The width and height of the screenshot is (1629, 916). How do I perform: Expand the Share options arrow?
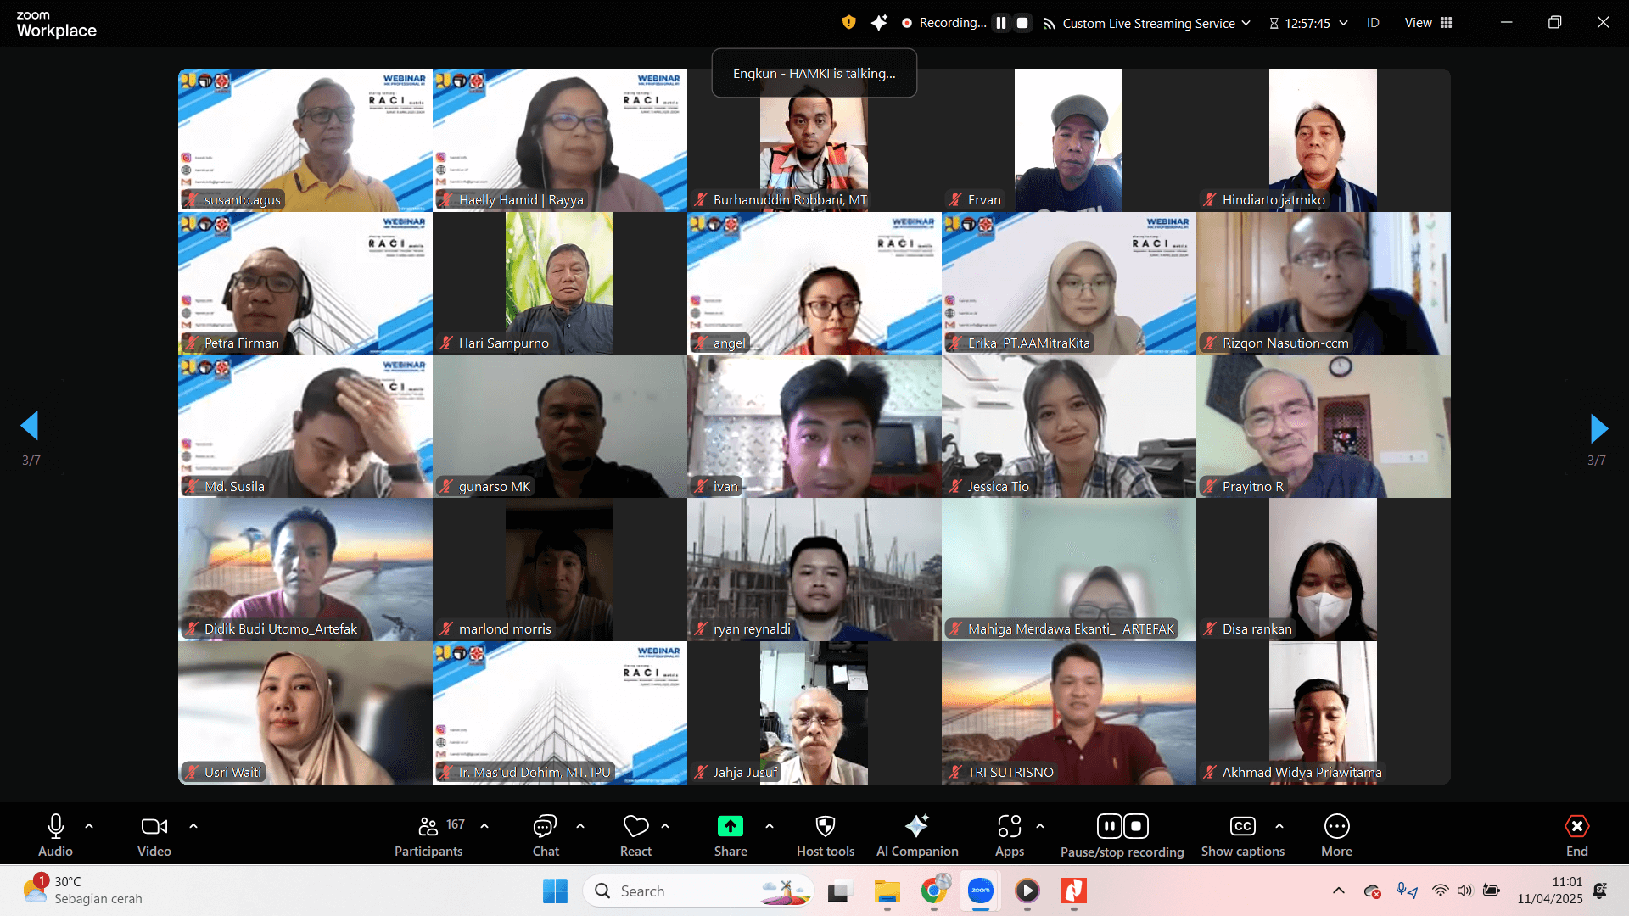click(x=770, y=825)
